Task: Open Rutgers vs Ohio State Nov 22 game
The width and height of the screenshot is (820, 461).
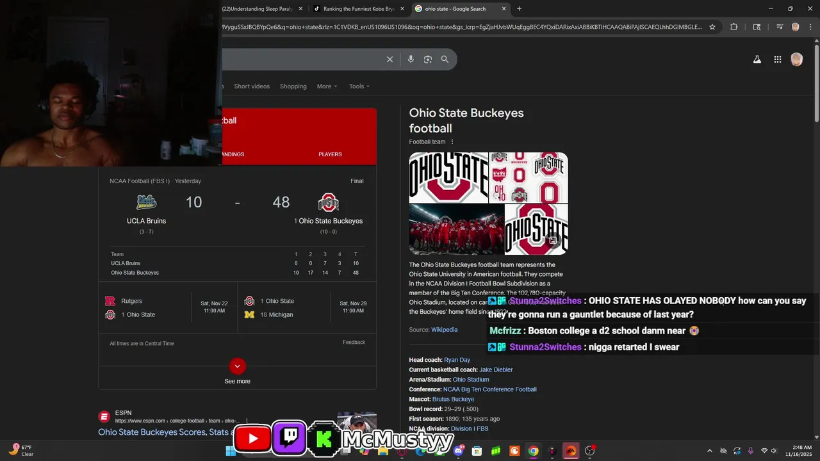Action: pos(168,307)
